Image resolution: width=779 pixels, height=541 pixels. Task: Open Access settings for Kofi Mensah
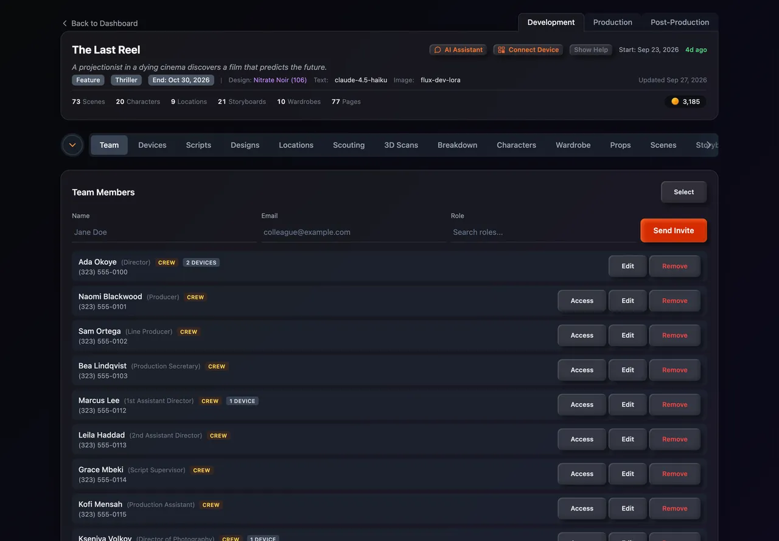point(582,509)
